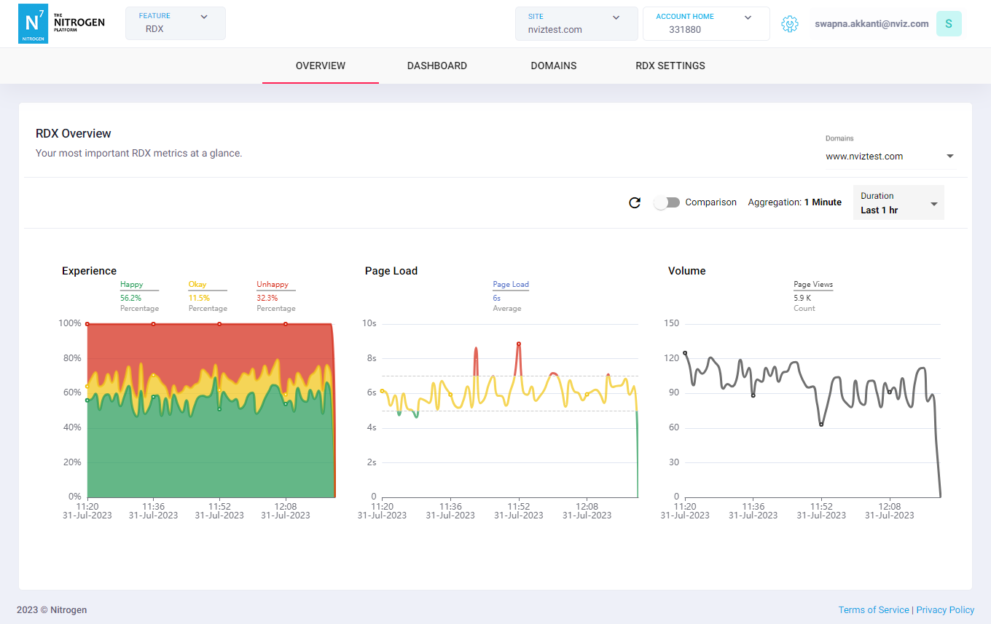Viewport: 991px width, 624px height.
Task: Click the refresh charts icon
Action: [x=635, y=202]
